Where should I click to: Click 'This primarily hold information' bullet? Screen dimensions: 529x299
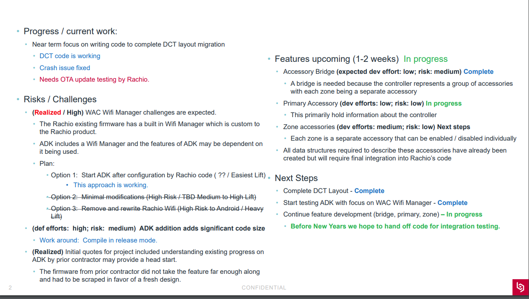tap(364, 115)
